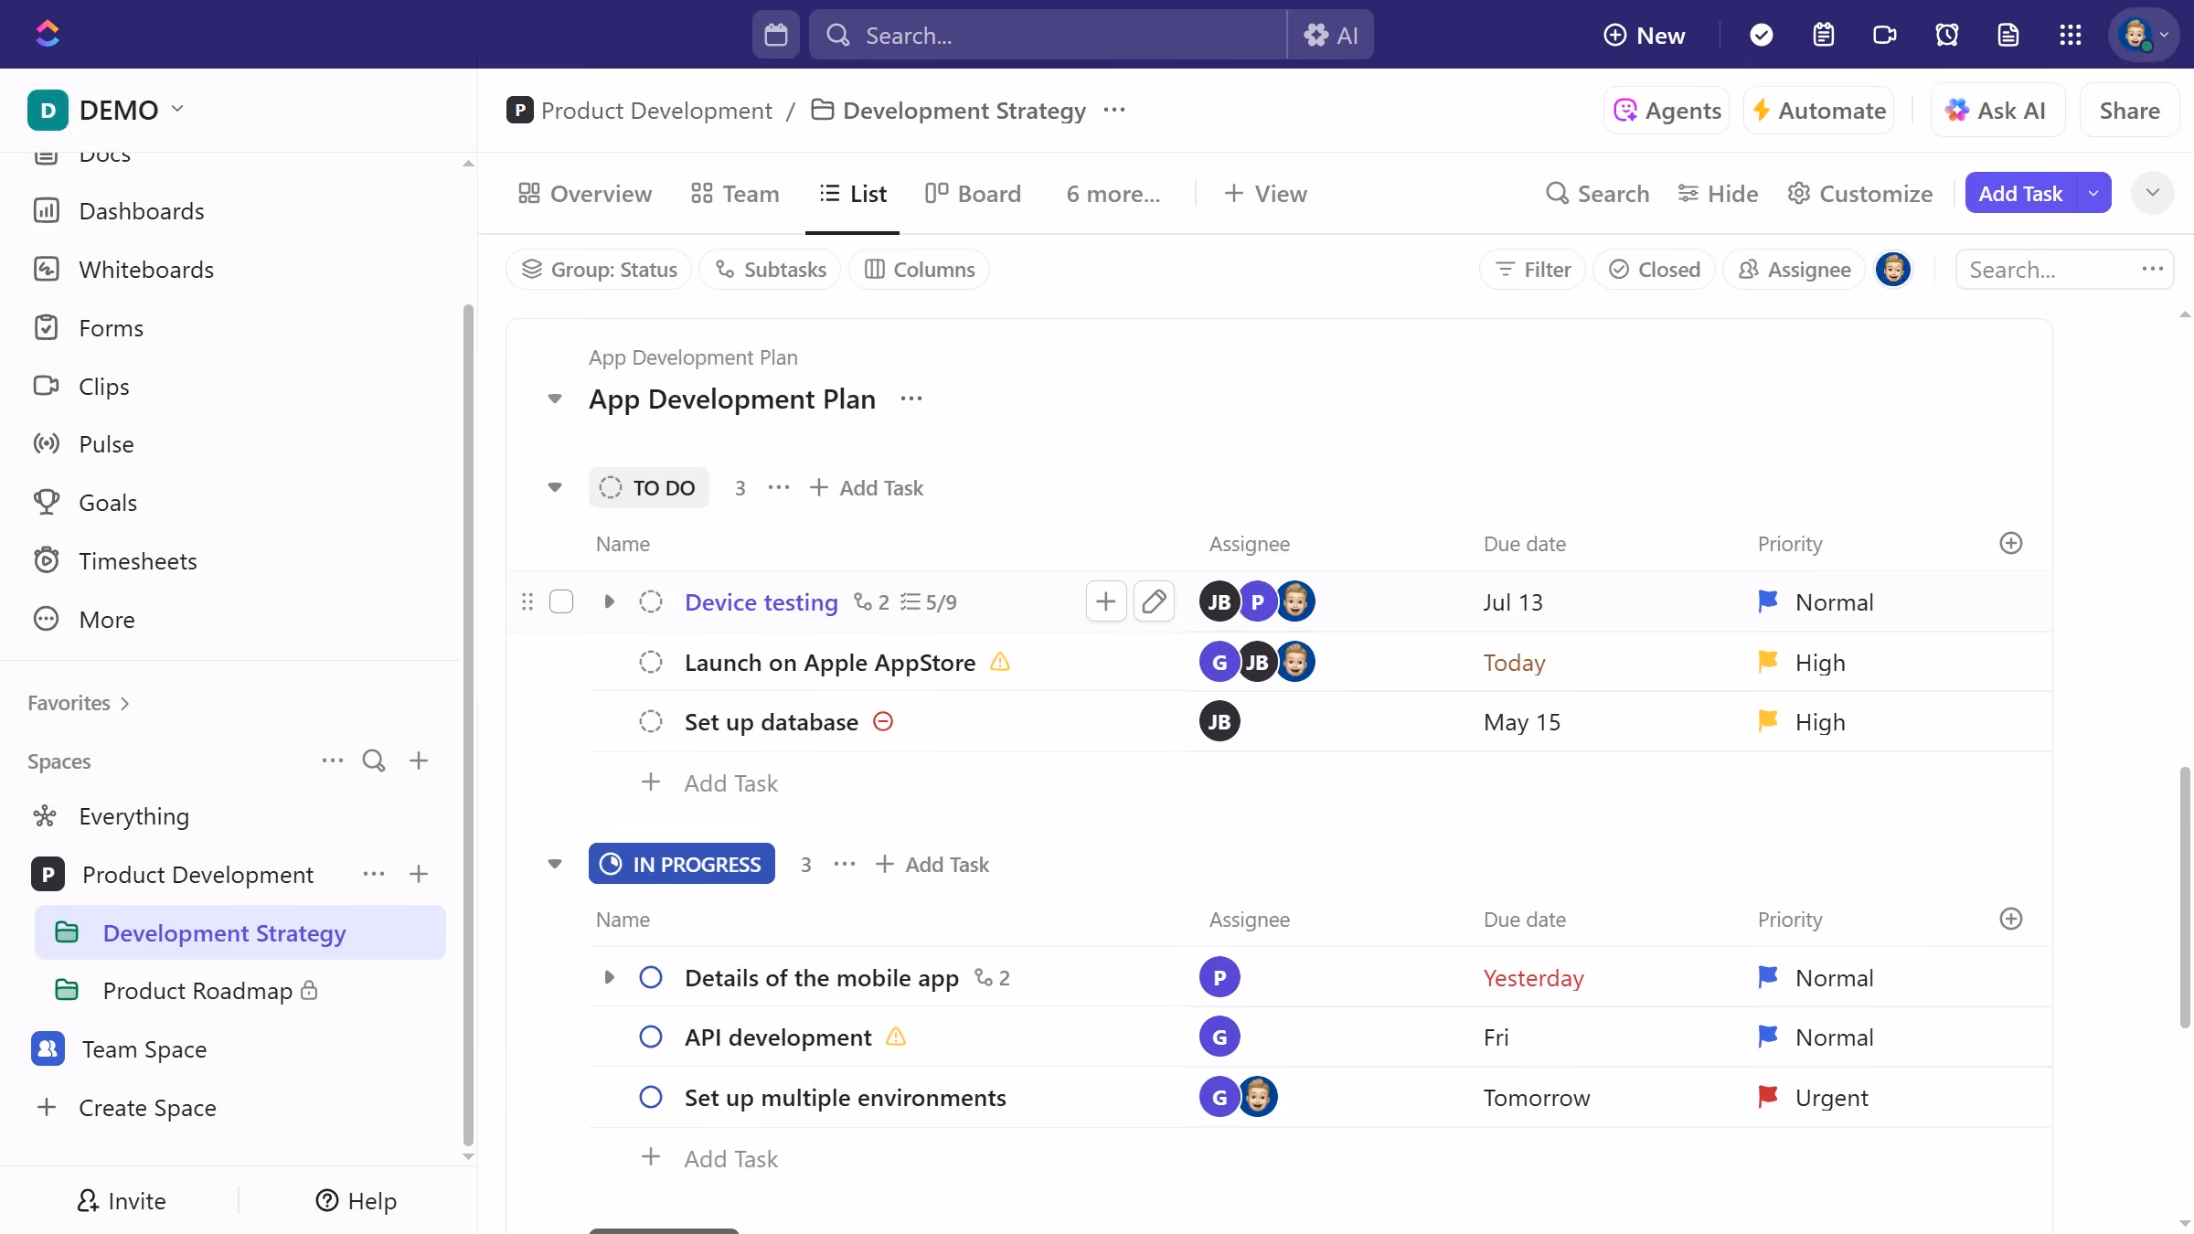Screen dimensions: 2194x1234
Task: Toggle status circle of API development
Action: tap(651, 1037)
